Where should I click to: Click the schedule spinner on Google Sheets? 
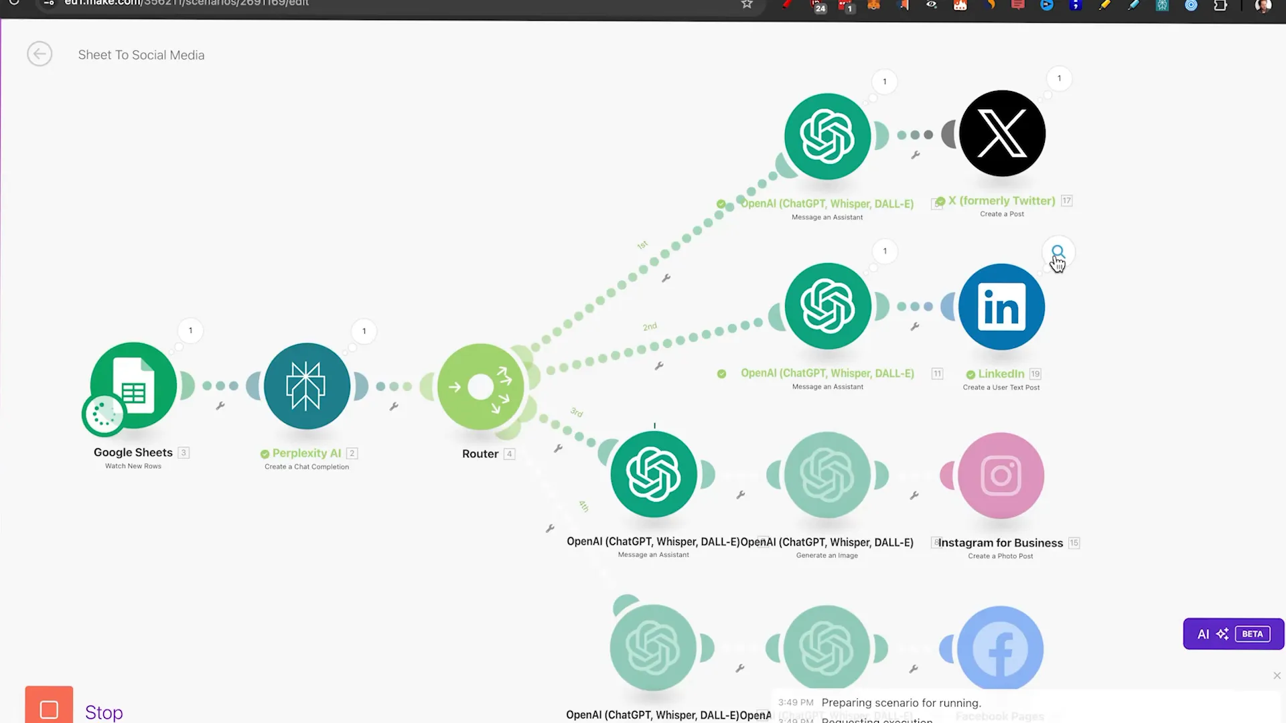(x=104, y=414)
